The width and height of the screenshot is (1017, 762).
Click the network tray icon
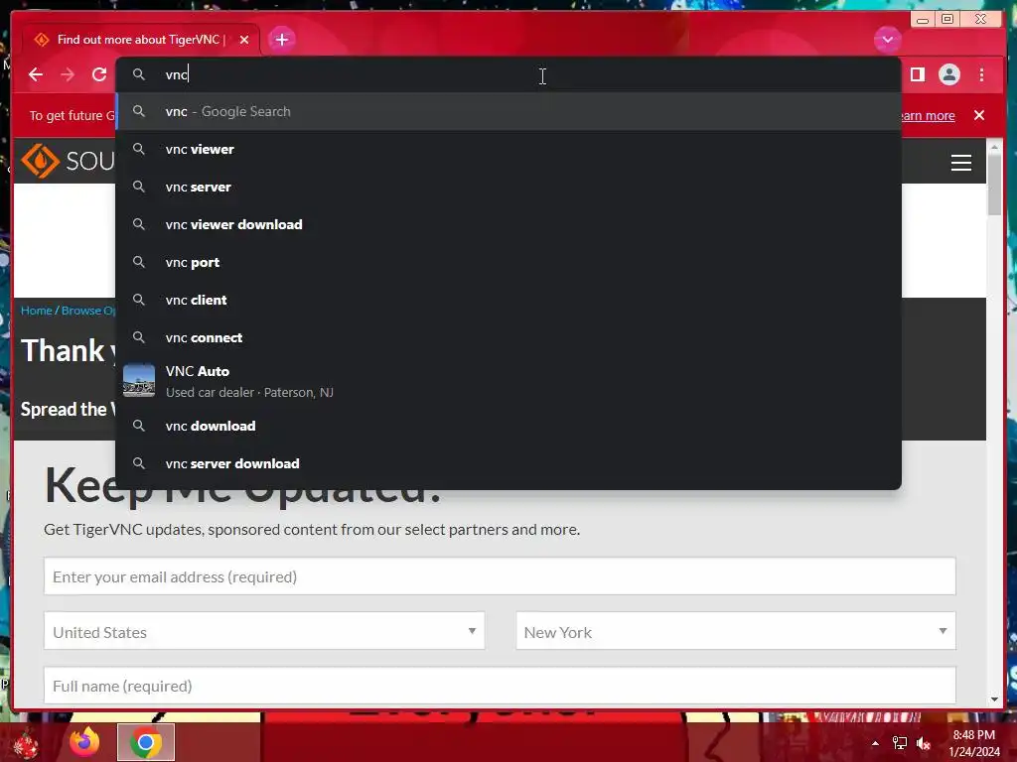coord(900,743)
